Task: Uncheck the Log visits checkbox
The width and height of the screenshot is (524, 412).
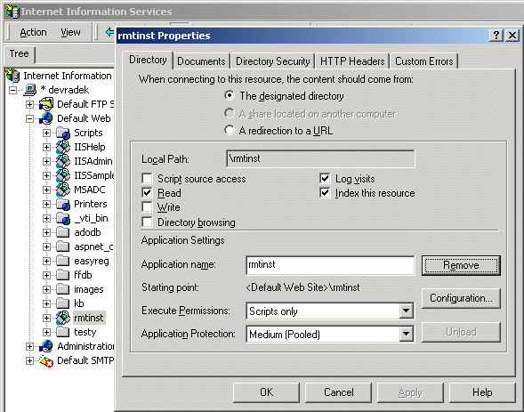Action: (325, 179)
